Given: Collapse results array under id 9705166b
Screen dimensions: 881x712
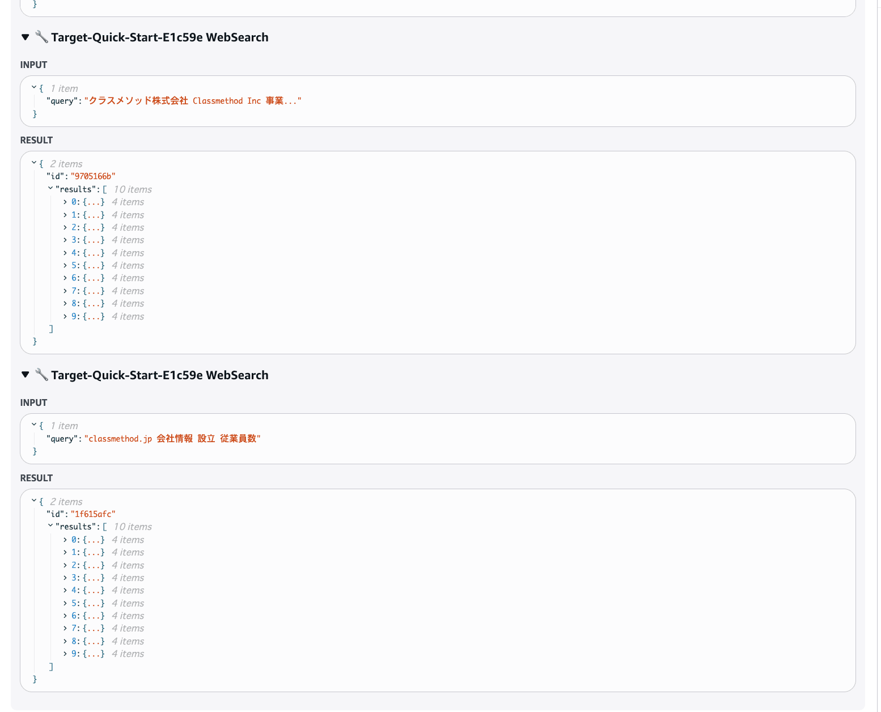Looking at the screenshot, I should click(x=50, y=189).
